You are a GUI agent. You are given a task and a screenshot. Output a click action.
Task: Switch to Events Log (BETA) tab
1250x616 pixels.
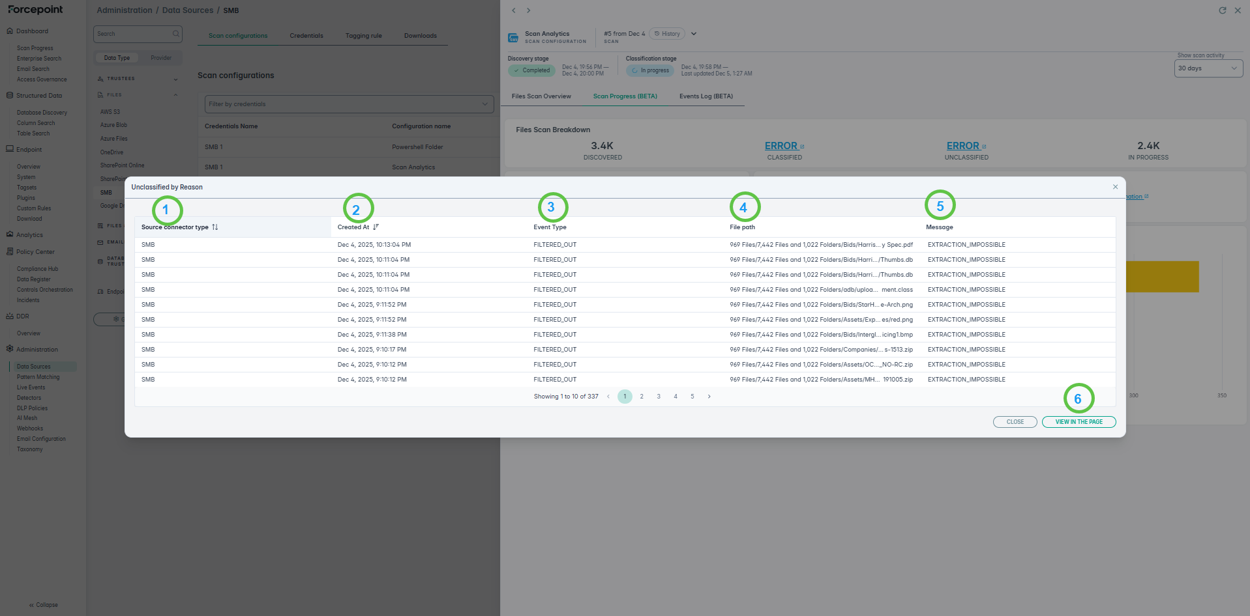click(x=706, y=96)
